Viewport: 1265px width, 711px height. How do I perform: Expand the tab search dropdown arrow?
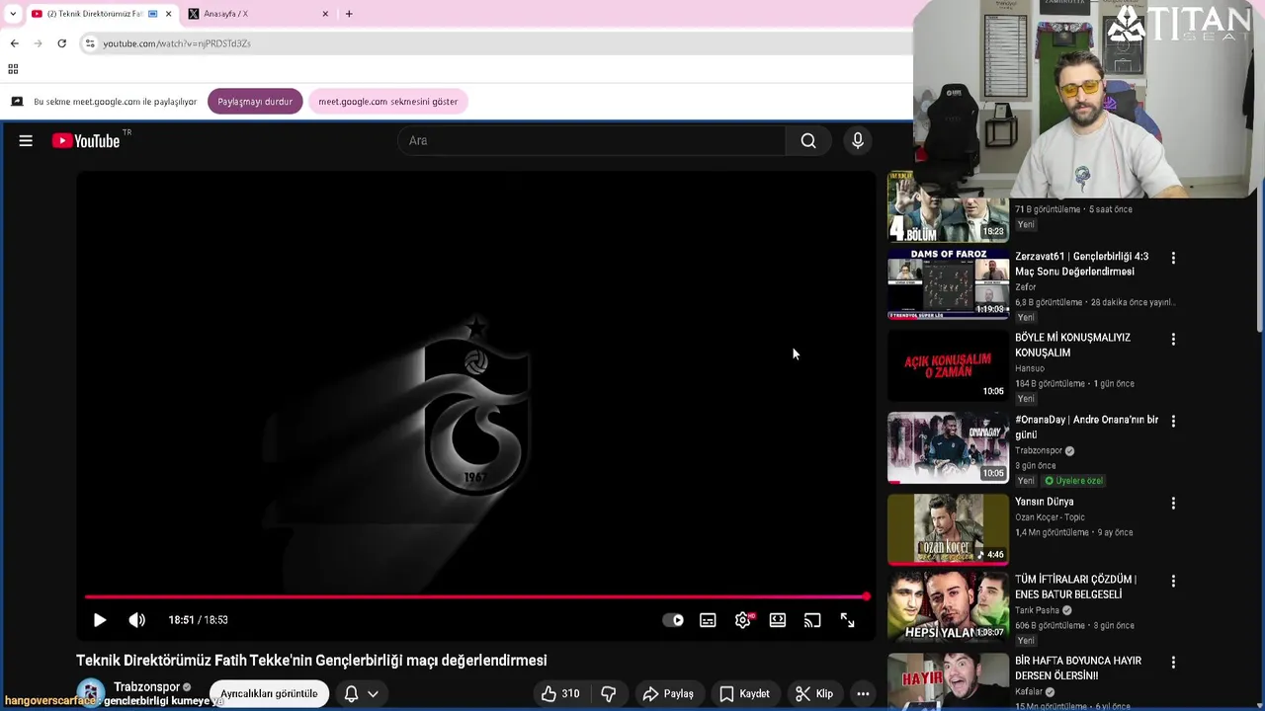13,14
